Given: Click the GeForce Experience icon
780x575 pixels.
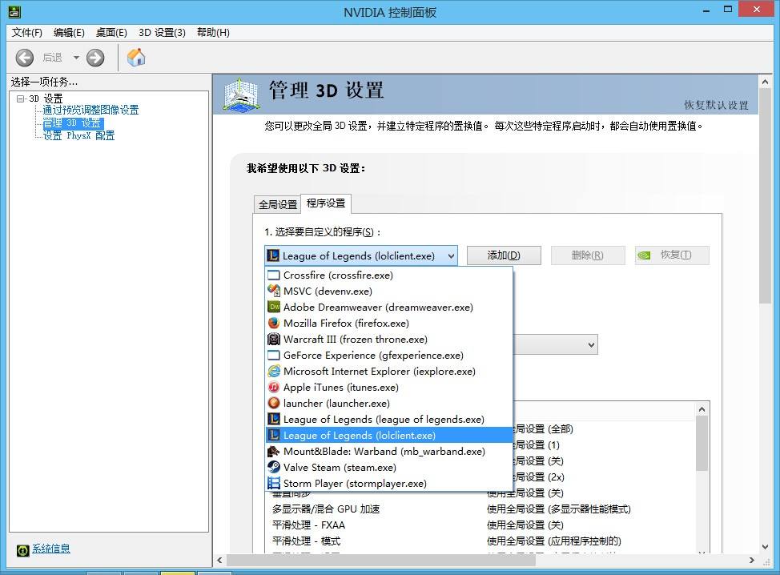Looking at the screenshot, I should coord(274,355).
